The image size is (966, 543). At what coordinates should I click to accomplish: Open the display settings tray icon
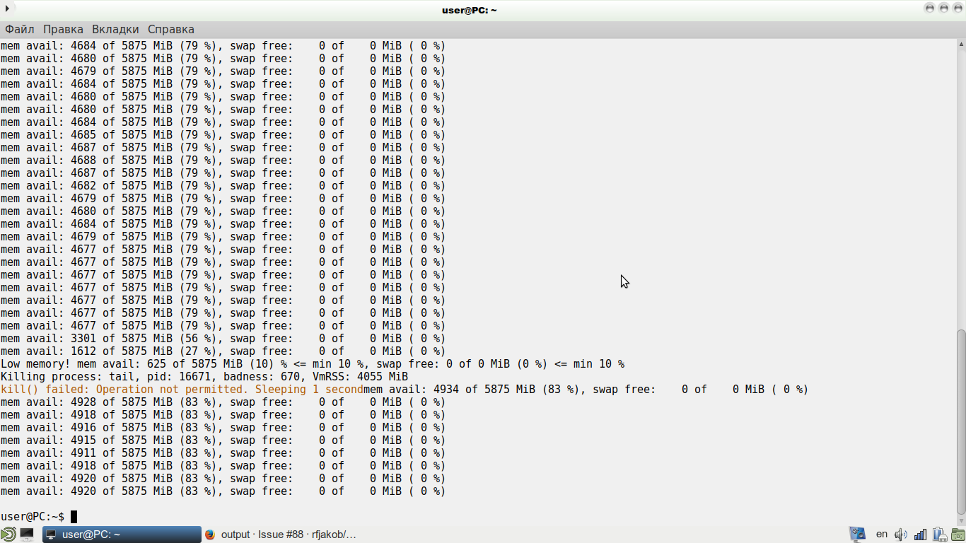point(857,535)
